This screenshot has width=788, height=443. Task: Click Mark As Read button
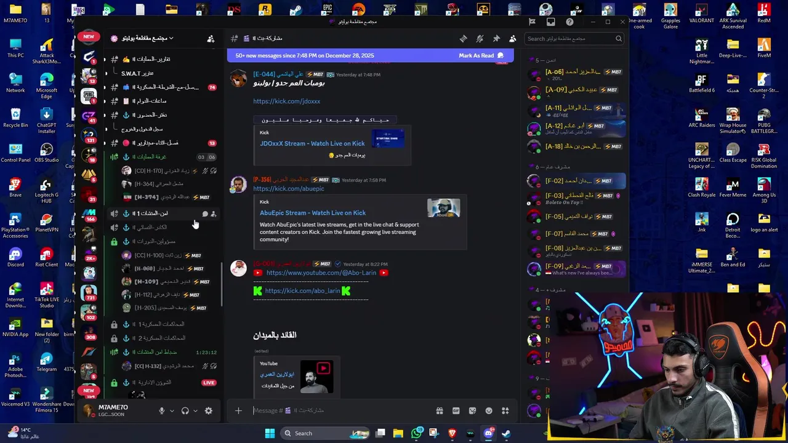click(481, 55)
